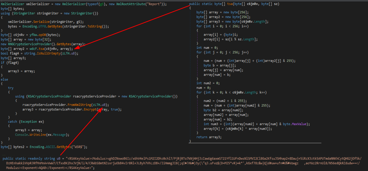The width and height of the screenshot is (368, 171).
Task: Click the 'else' keyword
Action: click(5, 79)
